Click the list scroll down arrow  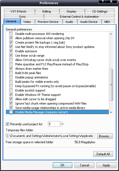(111, 112)
